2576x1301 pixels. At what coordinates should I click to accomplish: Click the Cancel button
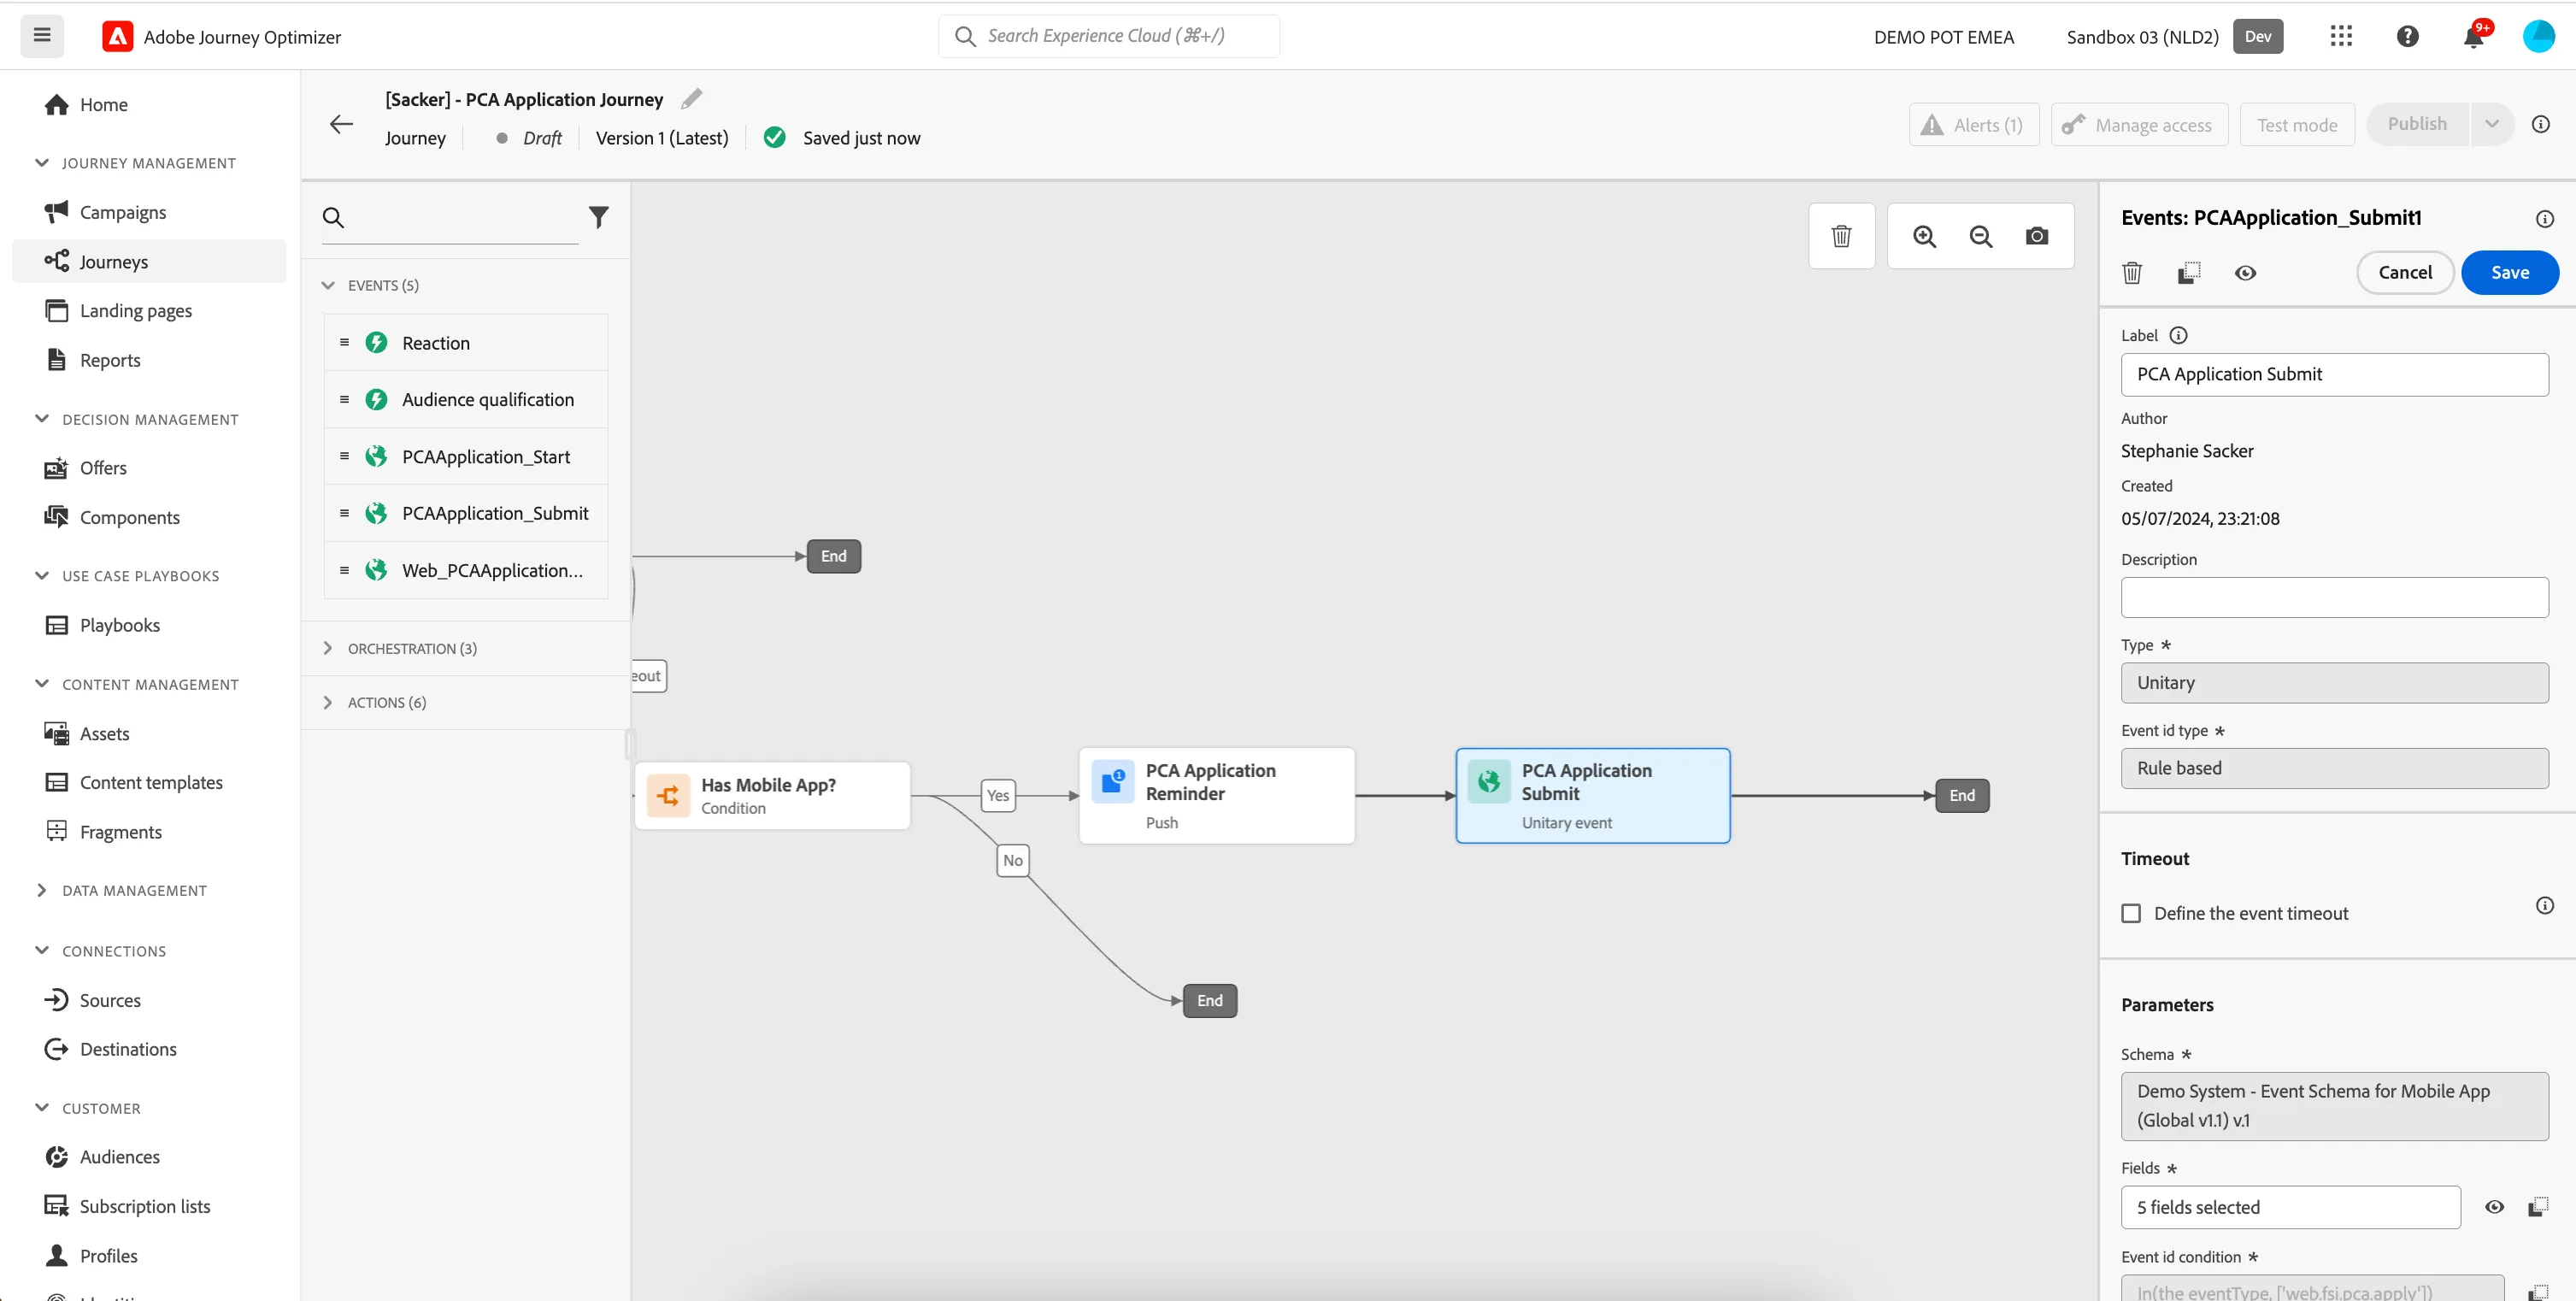[2405, 272]
